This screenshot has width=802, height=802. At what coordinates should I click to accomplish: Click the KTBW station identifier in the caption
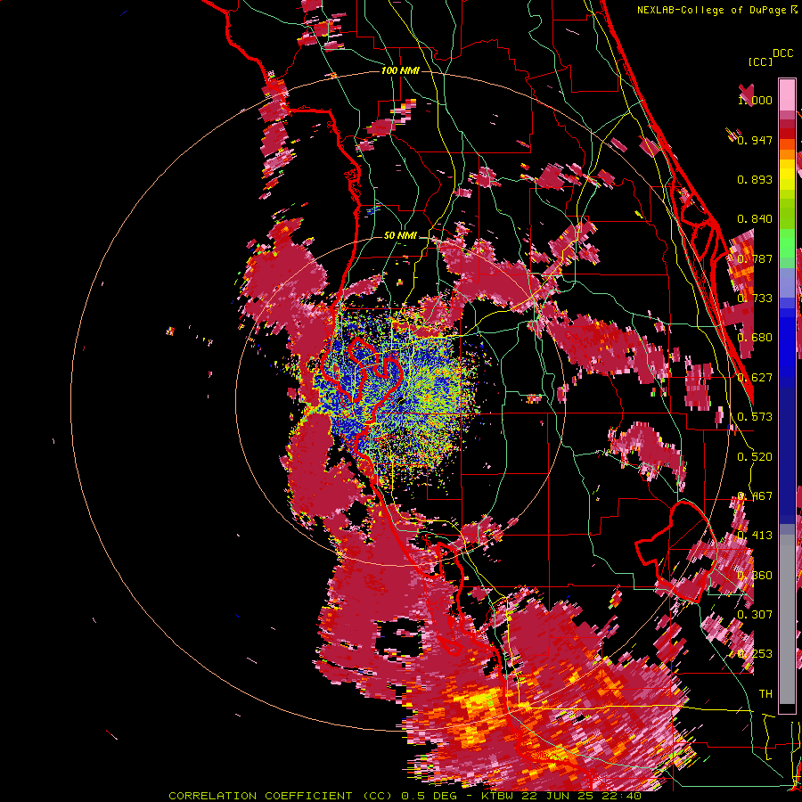tap(497, 796)
